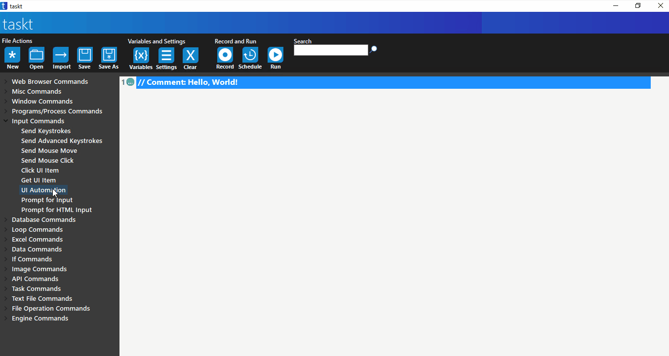
Task: Select Prompt for HTML Input command
Action: click(56, 210)
